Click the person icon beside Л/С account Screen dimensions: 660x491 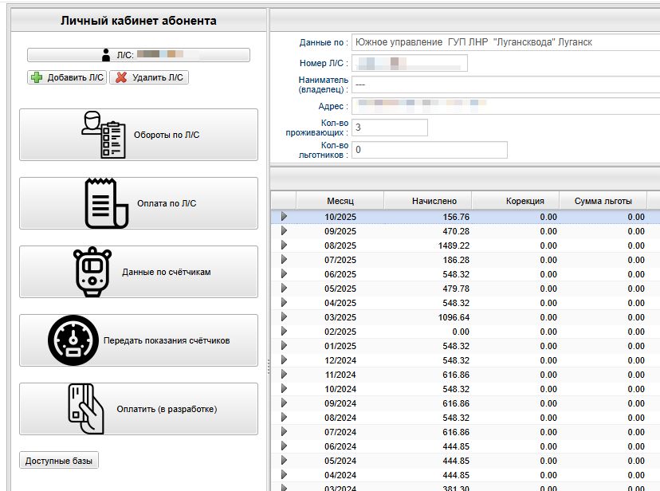click(106, 55)
